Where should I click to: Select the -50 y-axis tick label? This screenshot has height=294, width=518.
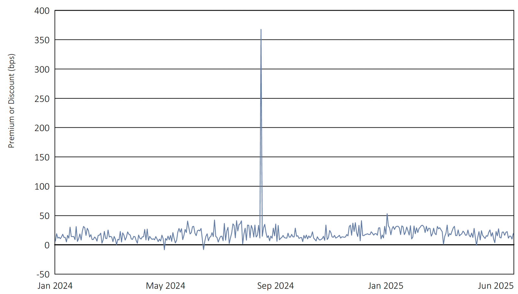coord(43,275)
